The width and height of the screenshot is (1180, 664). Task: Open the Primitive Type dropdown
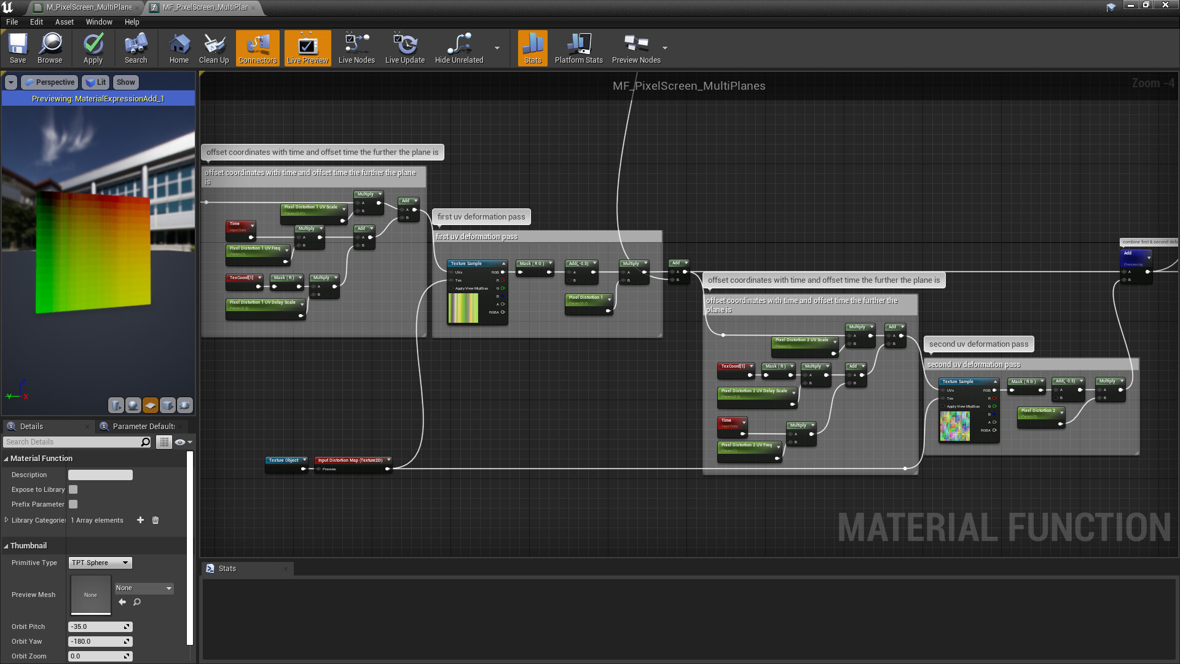tap(100, 563)
